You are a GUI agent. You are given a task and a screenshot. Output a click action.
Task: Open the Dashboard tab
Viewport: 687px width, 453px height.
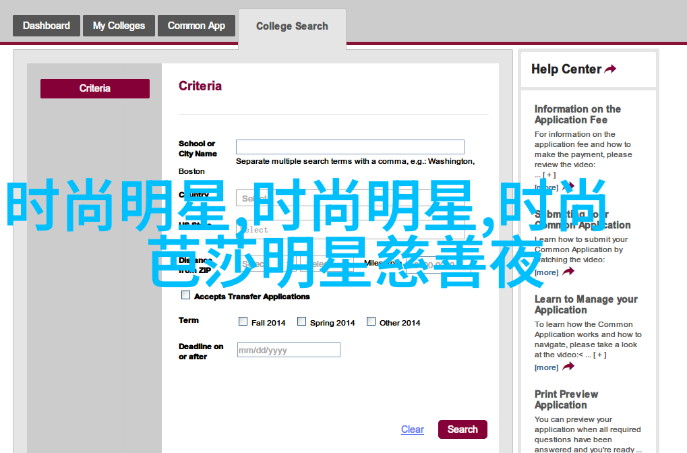pos(47,26)
